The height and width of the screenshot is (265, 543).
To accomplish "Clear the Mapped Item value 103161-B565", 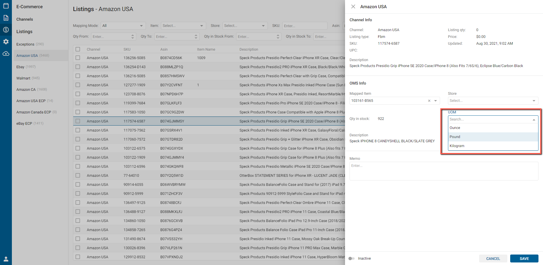I will coord(429,101).
